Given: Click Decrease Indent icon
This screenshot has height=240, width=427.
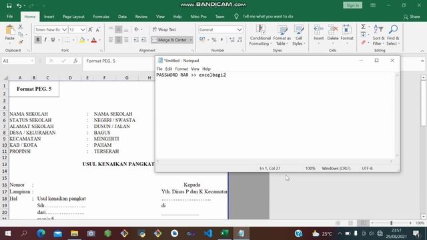Looking at the screenshot, I should 136,40.
